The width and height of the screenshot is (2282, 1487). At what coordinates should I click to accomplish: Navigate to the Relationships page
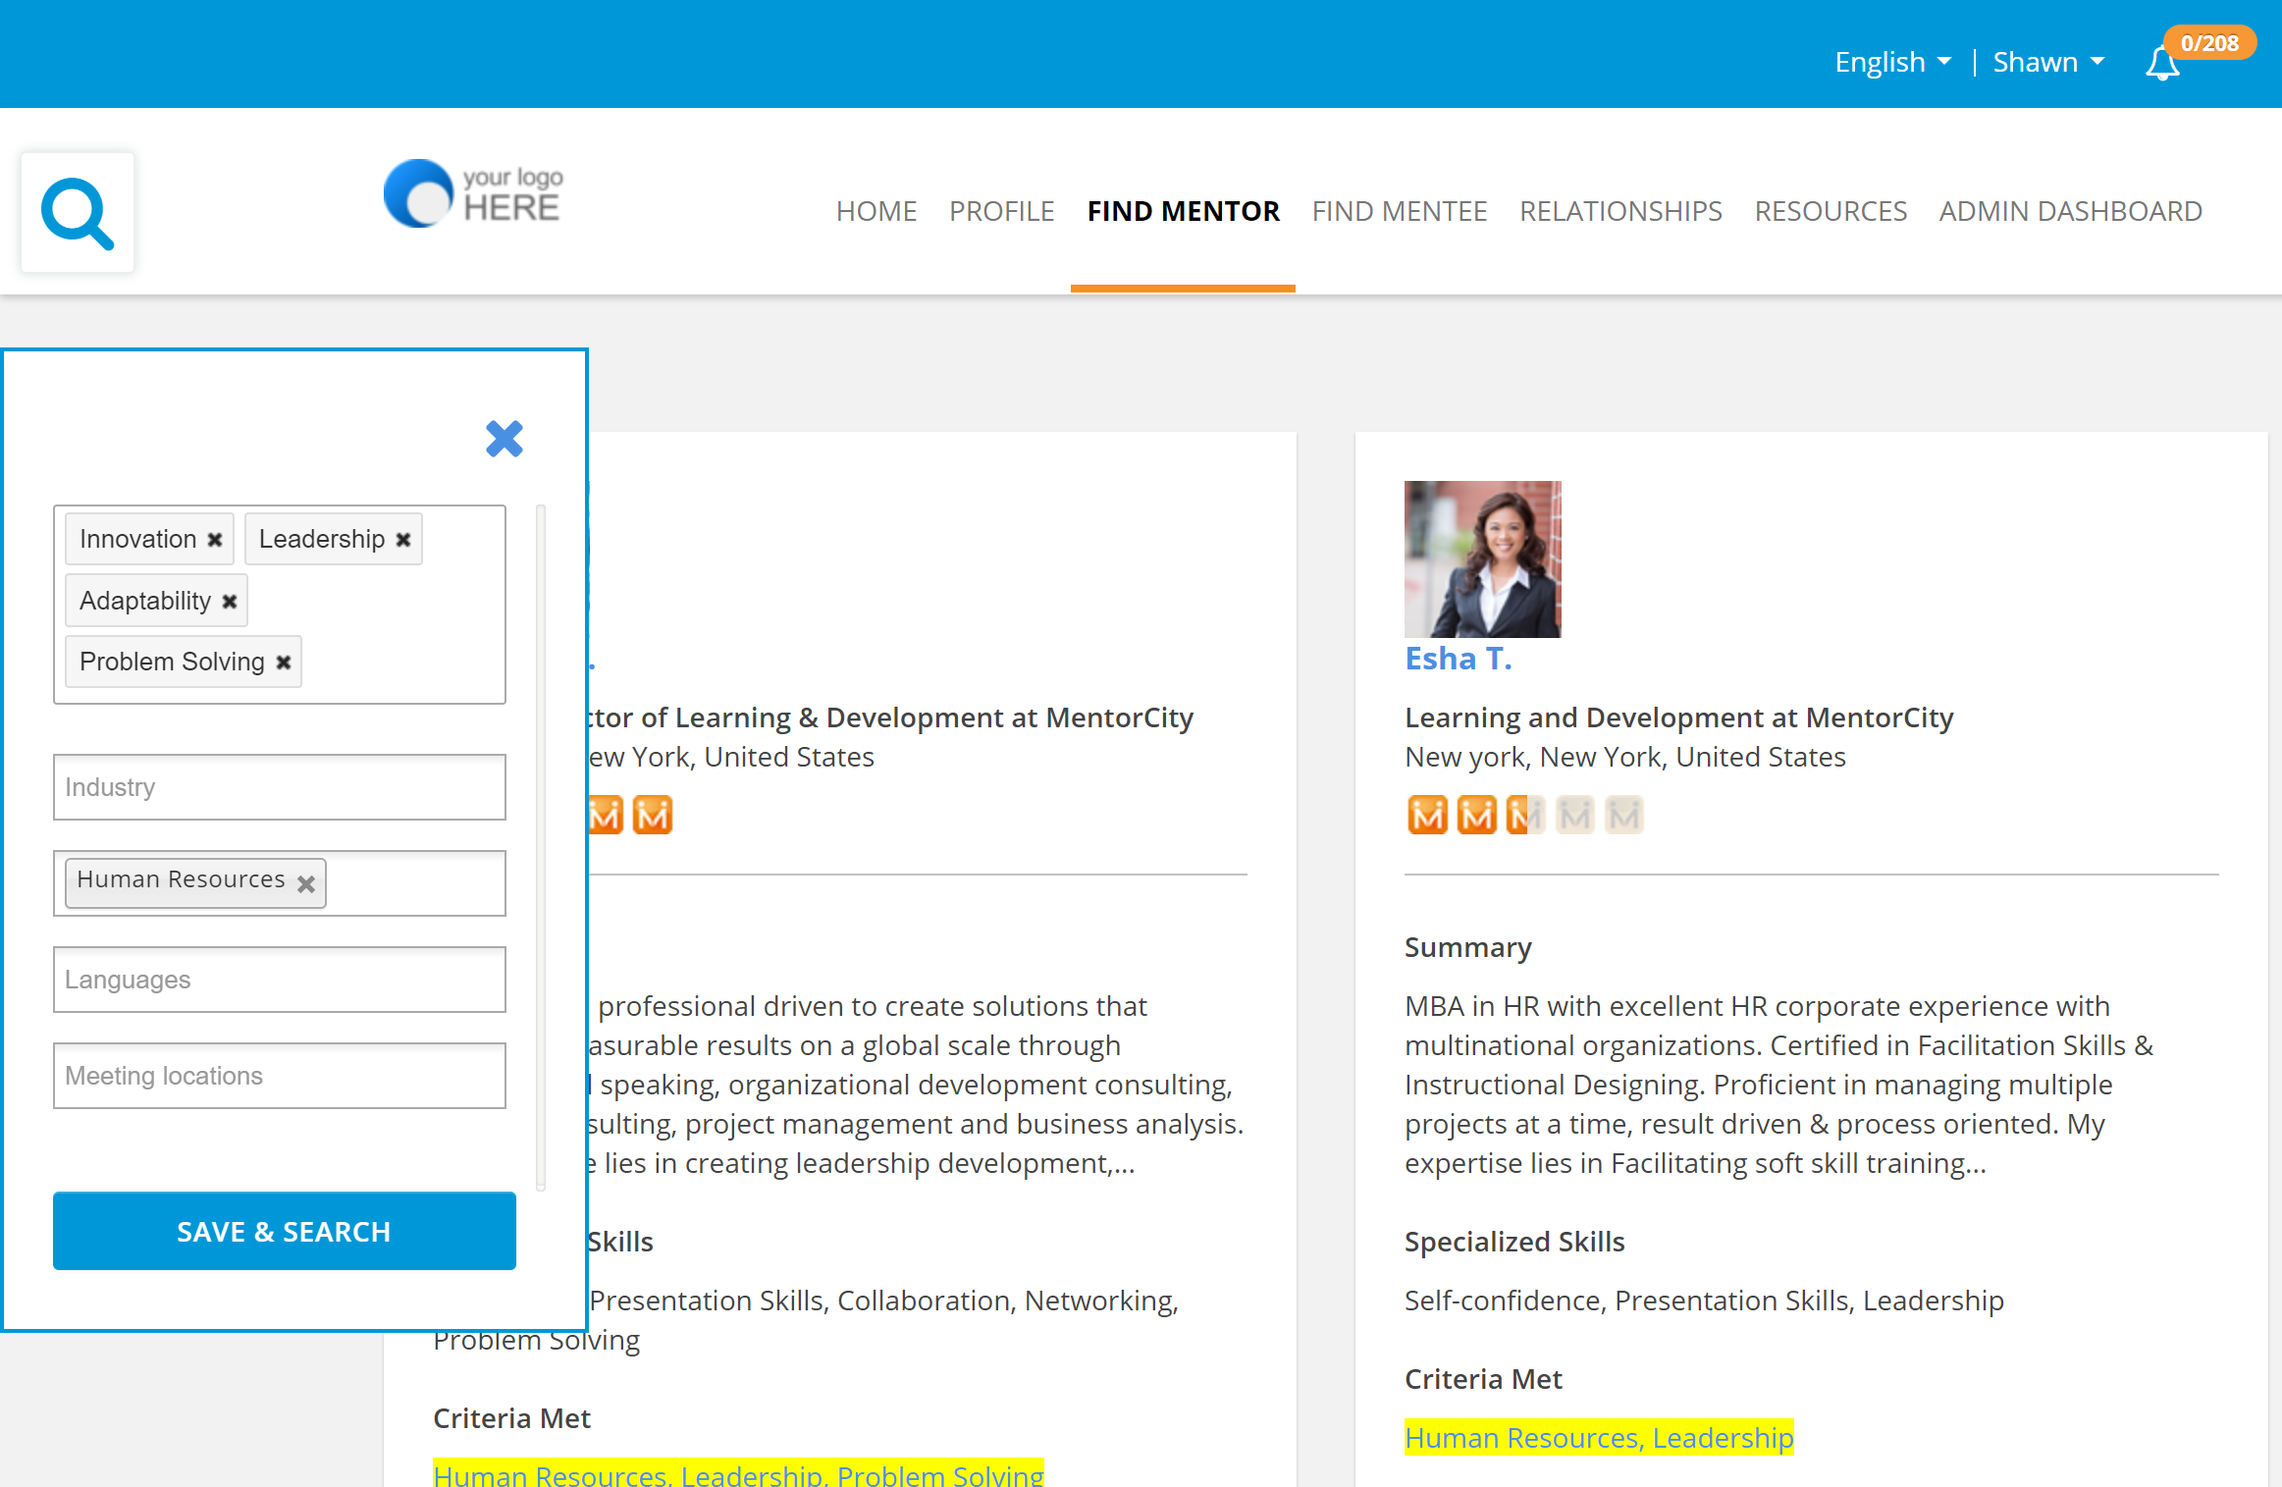click(x=1620, y=211)
